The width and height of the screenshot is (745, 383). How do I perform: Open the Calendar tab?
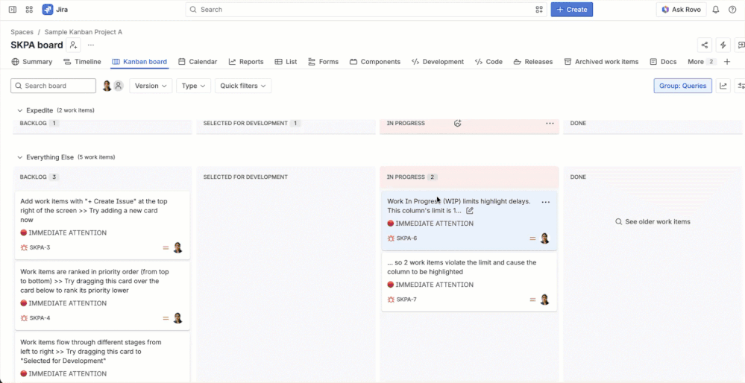198,62
